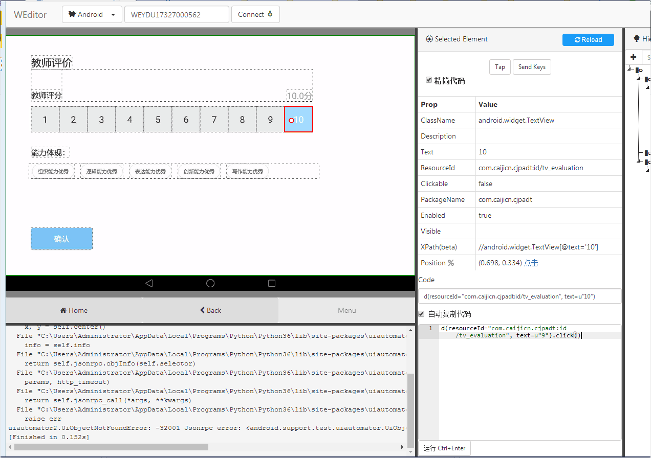
Task: Click the device serial number input field
Action: (x=177, y=14)
